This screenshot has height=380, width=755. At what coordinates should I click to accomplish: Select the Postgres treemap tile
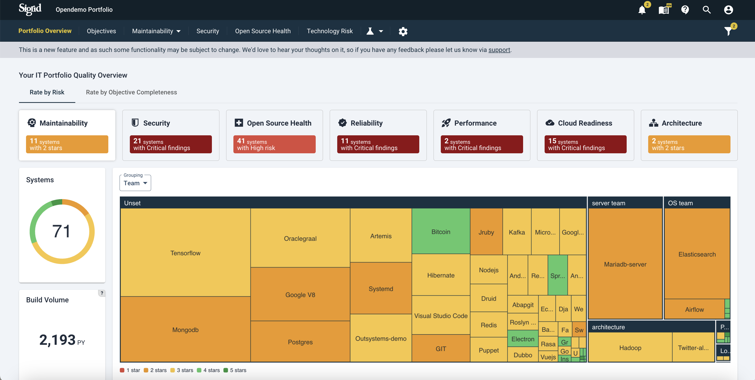[x=300, y=342]
